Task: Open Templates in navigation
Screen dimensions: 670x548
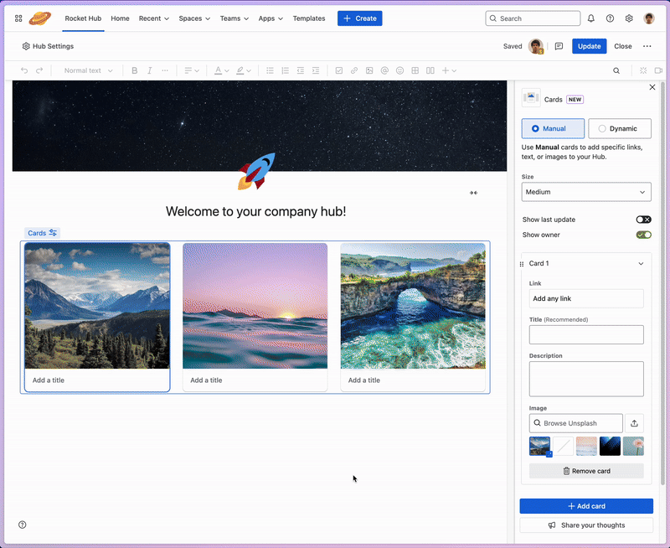Action: [309, 18]
